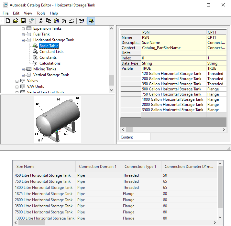The width and height of the screenshot is (231, 226).
Task: Click the Horizontal Storage Tank part icon
Action: [x=29, y=40]
